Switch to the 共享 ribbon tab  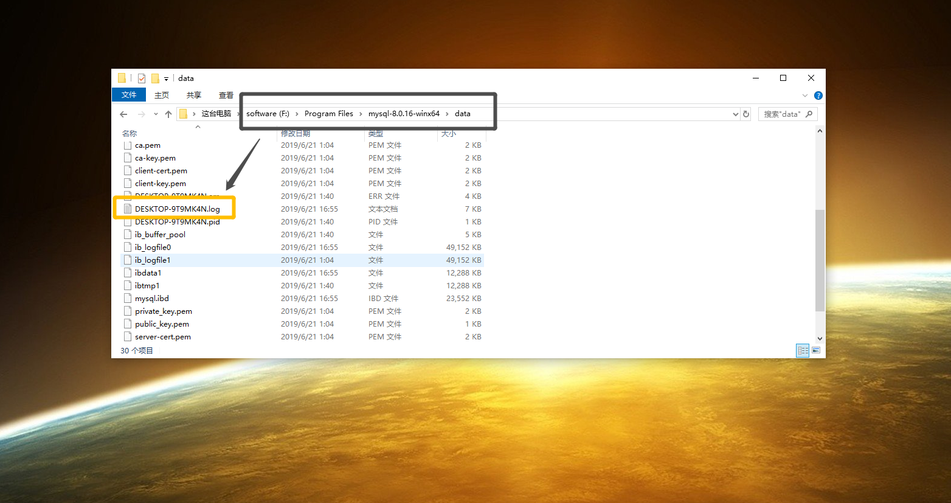(x=194, y=95)
